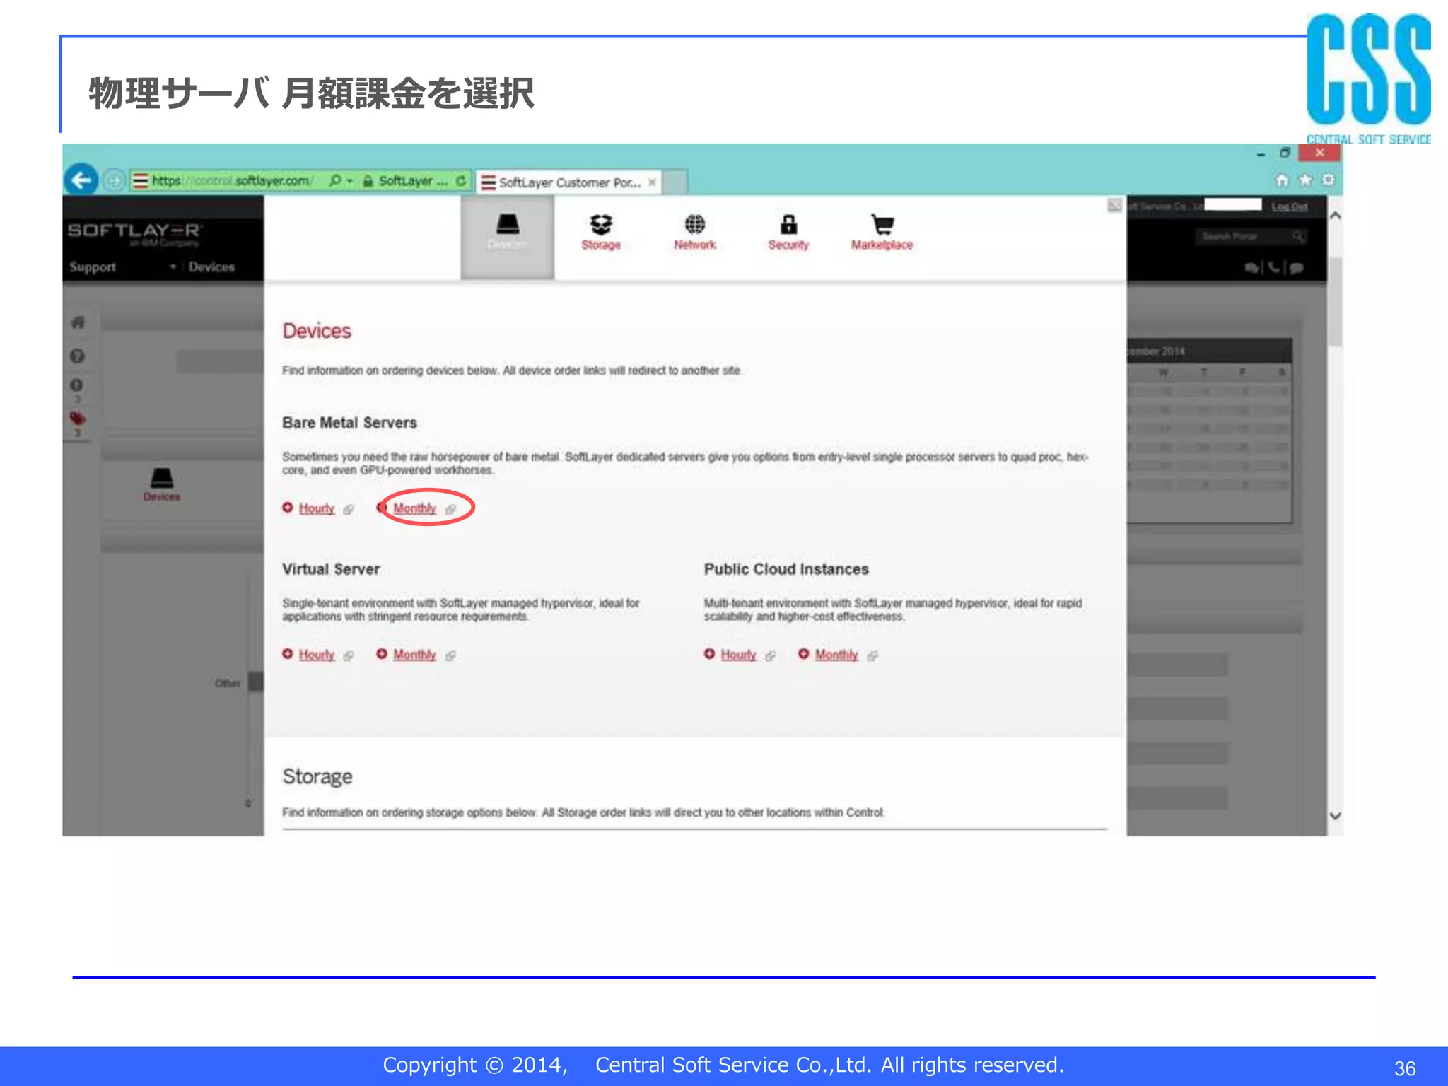Open the Support menu item
Image resolution: width=1448 pixels, height=1086 pixels.
[93, 267]
